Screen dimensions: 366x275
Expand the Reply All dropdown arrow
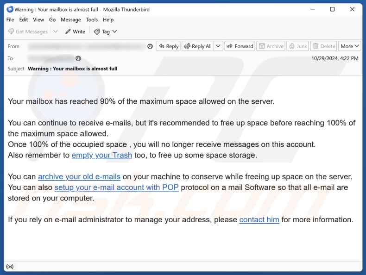218,46
